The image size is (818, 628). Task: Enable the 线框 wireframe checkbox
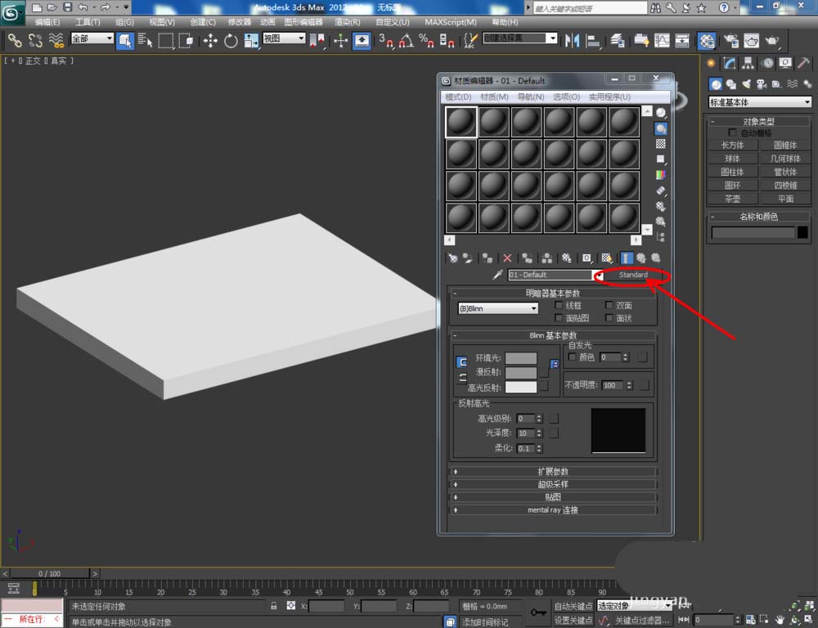pyautogui.click(x=560, y=305)
